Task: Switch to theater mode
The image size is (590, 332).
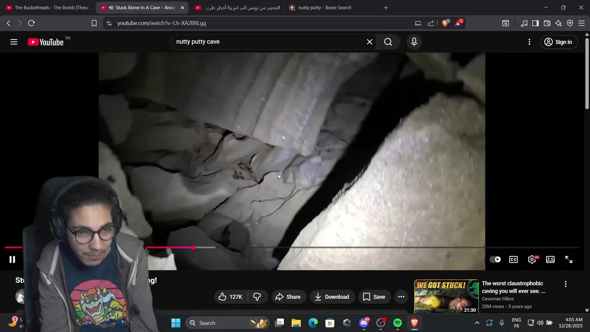Action: pyautogui.click(x=550, y=260)
